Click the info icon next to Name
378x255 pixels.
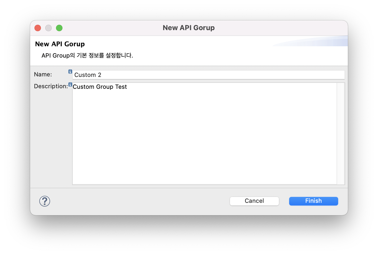[70, 72]
